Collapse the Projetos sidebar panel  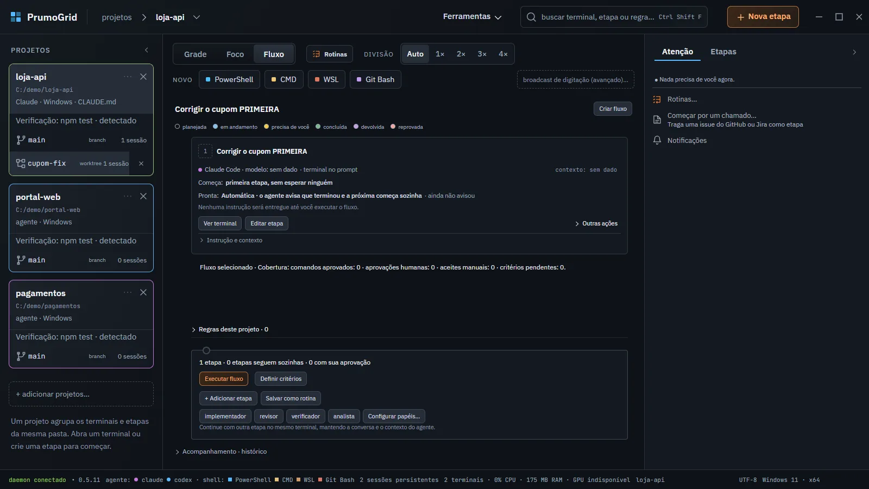pyautogui.click(x=147, y=50)
